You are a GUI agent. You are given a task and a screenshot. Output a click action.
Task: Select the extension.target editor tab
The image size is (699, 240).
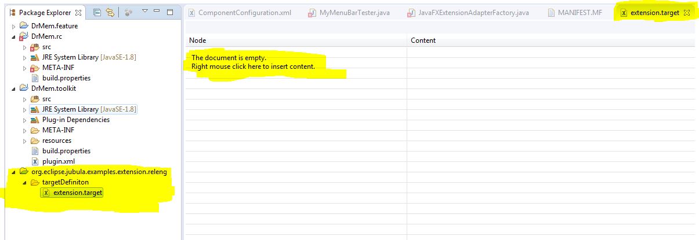click(x=655, y=13)
